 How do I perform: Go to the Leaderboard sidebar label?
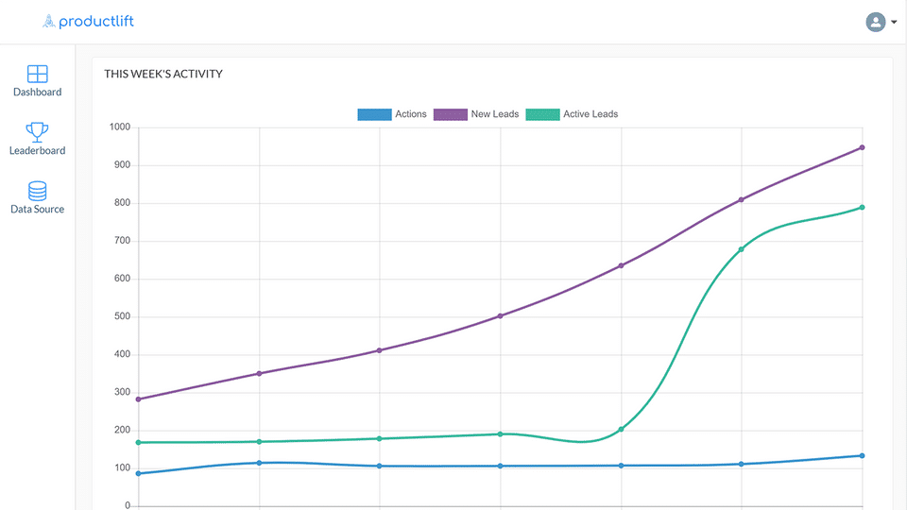38,150
